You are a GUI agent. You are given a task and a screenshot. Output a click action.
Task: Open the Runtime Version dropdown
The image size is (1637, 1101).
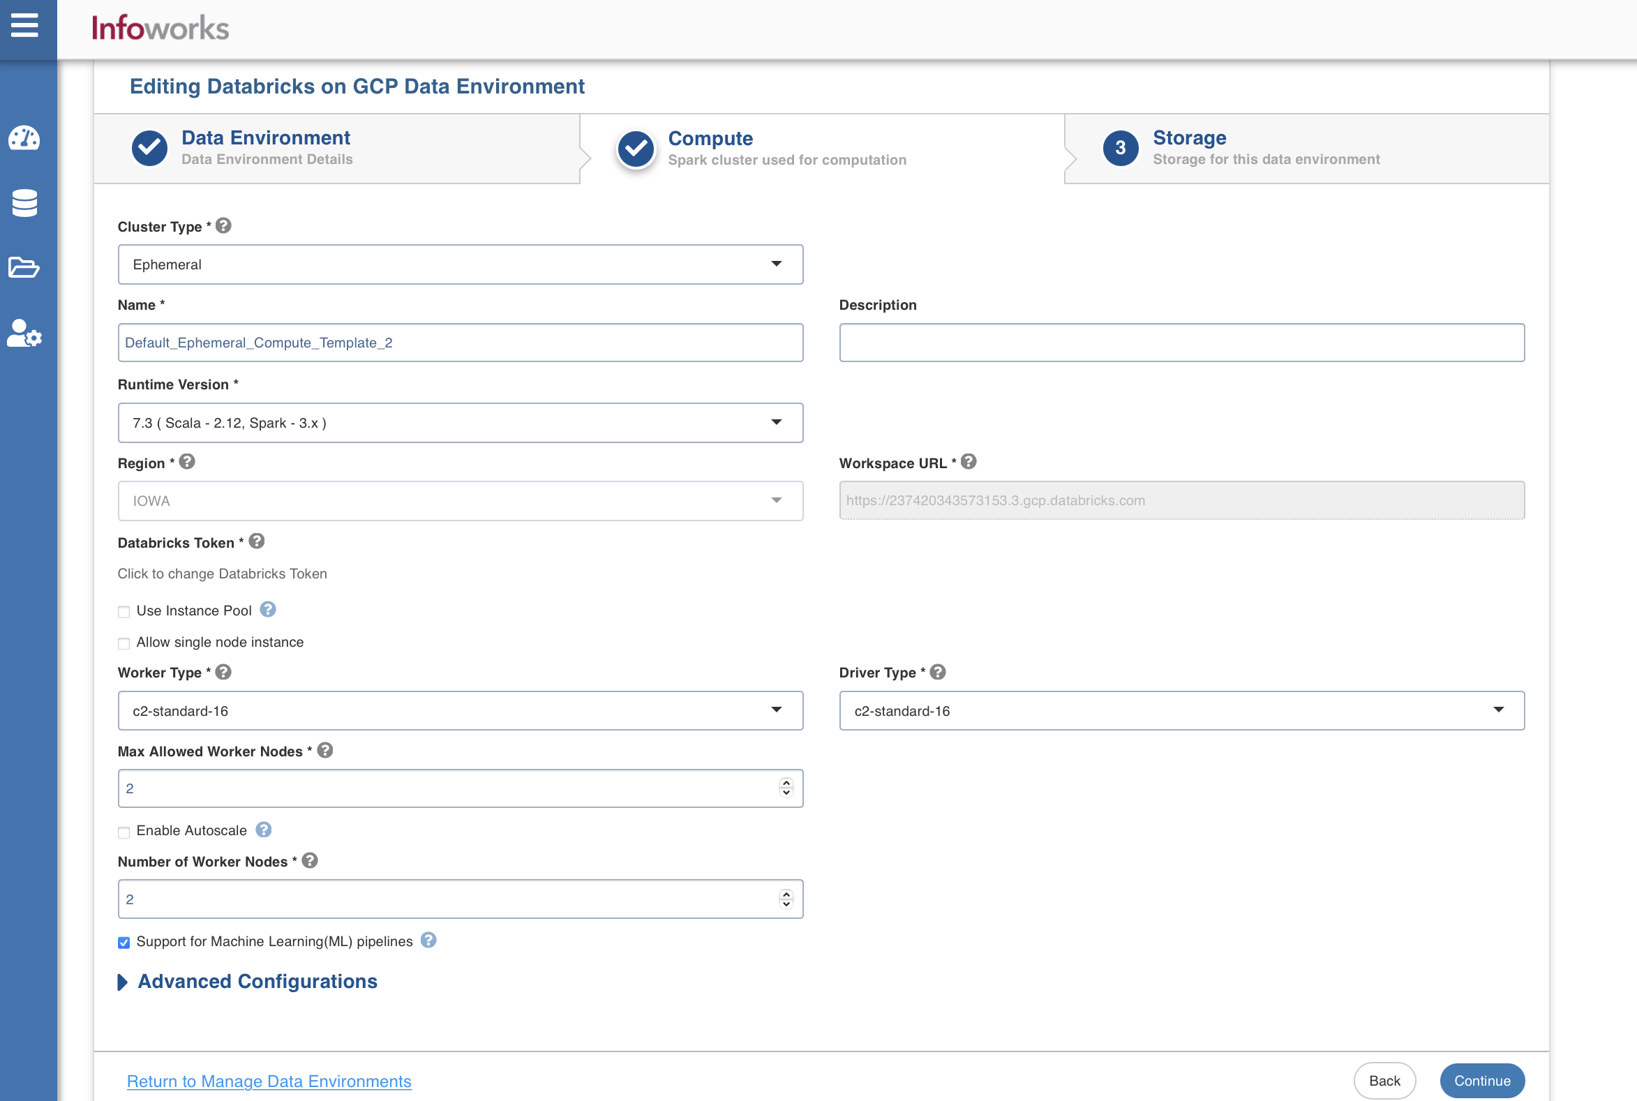[x=461, y=423]
